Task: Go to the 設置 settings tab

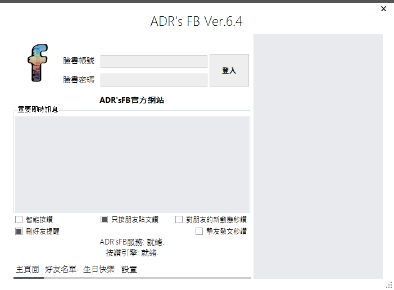Action: [129, 269]
